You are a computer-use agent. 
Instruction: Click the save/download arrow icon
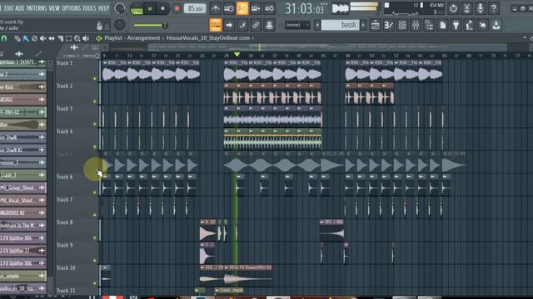click(496, 25)
